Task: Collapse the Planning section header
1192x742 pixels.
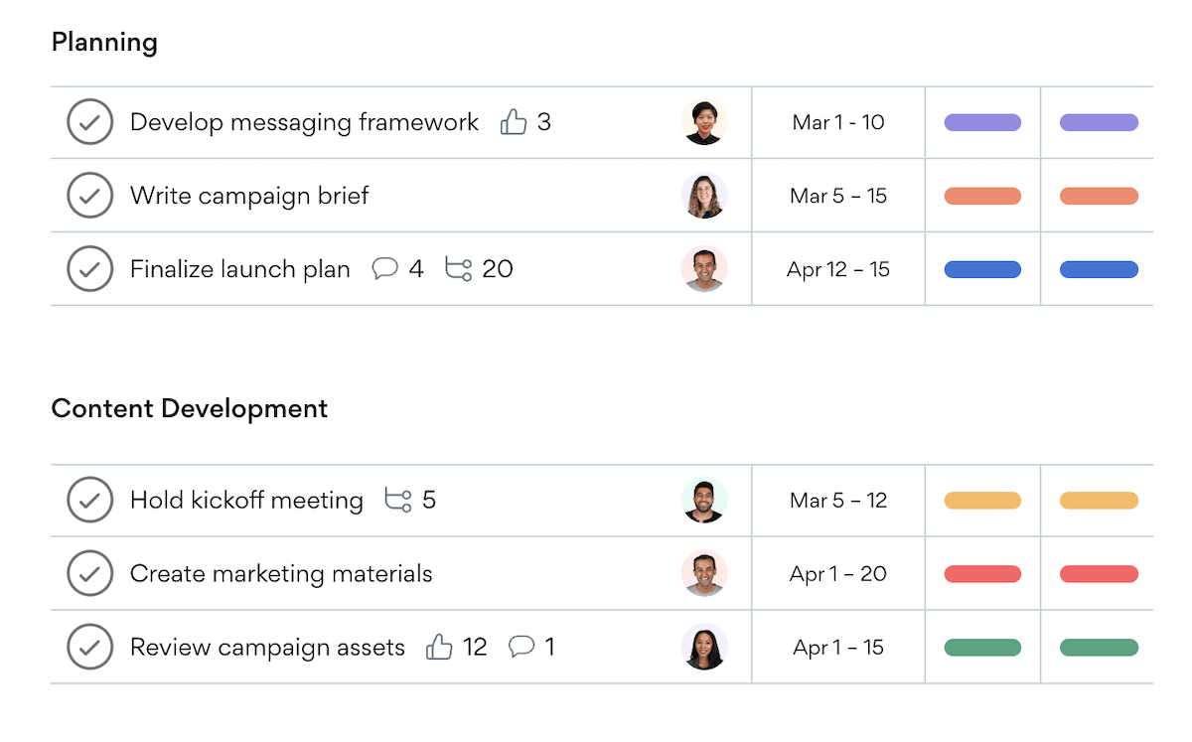Action: 104,42
